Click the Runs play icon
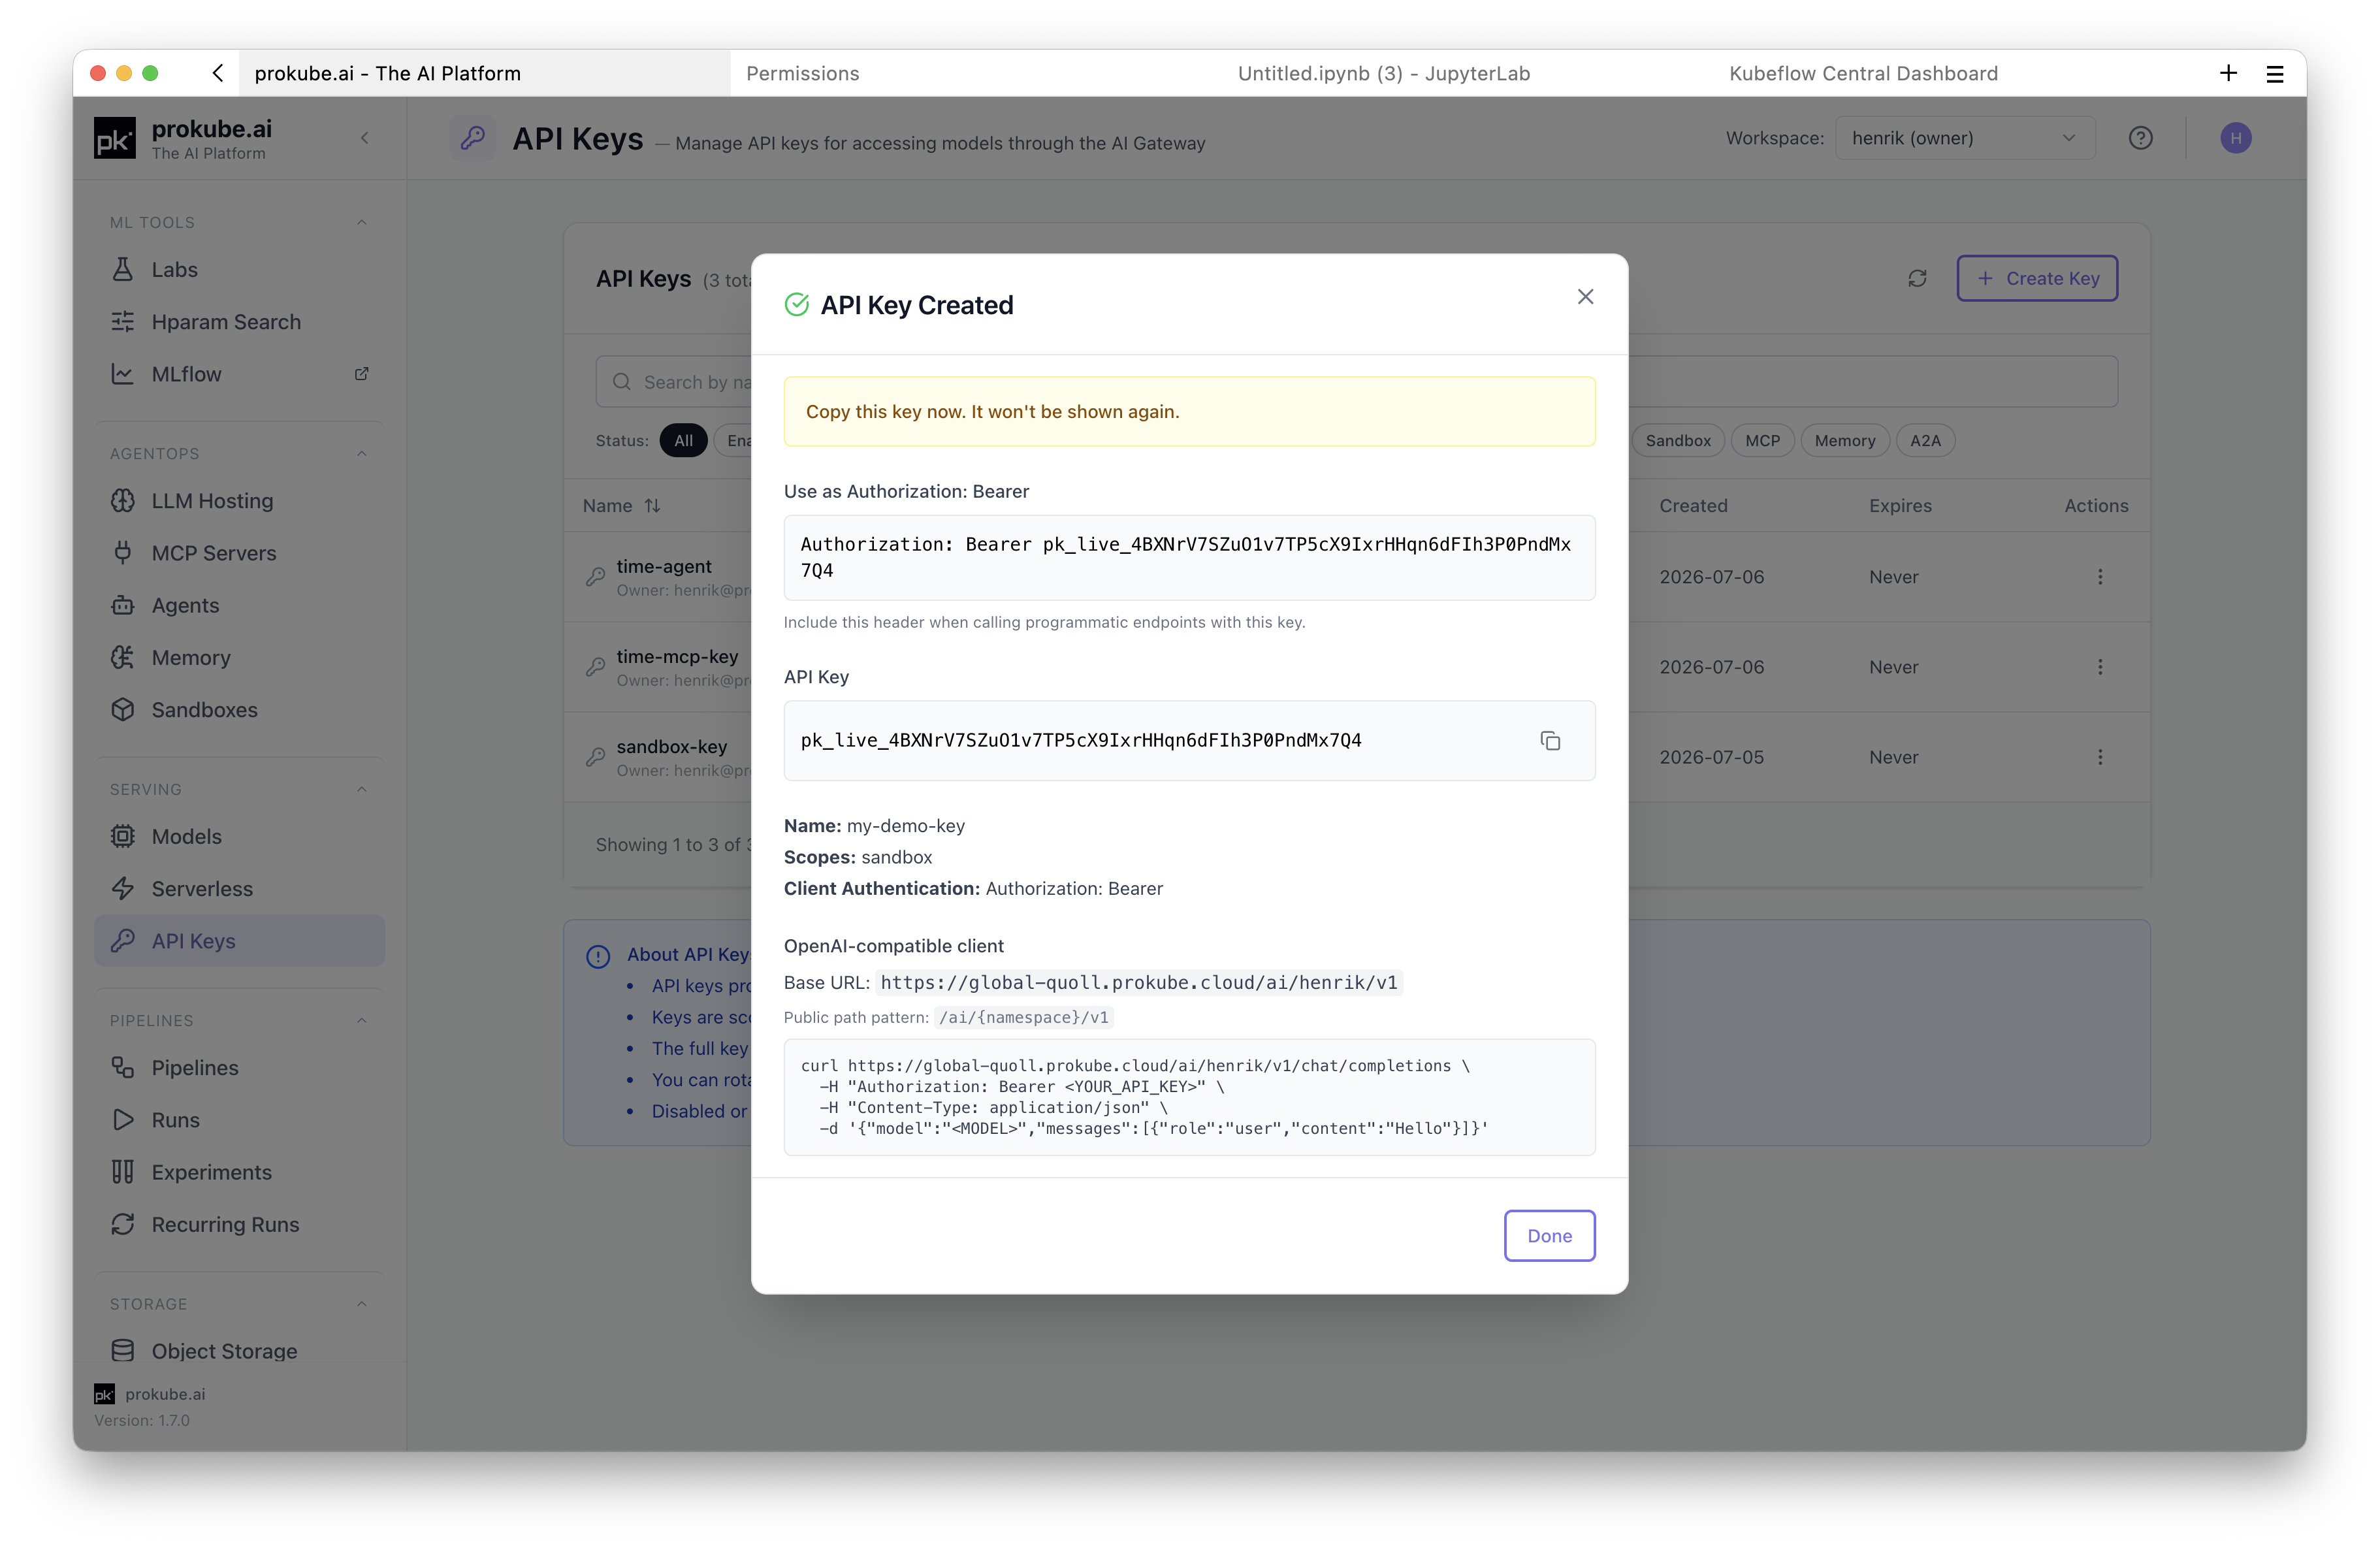The image size is (2380, 1548). (123, 1120)
